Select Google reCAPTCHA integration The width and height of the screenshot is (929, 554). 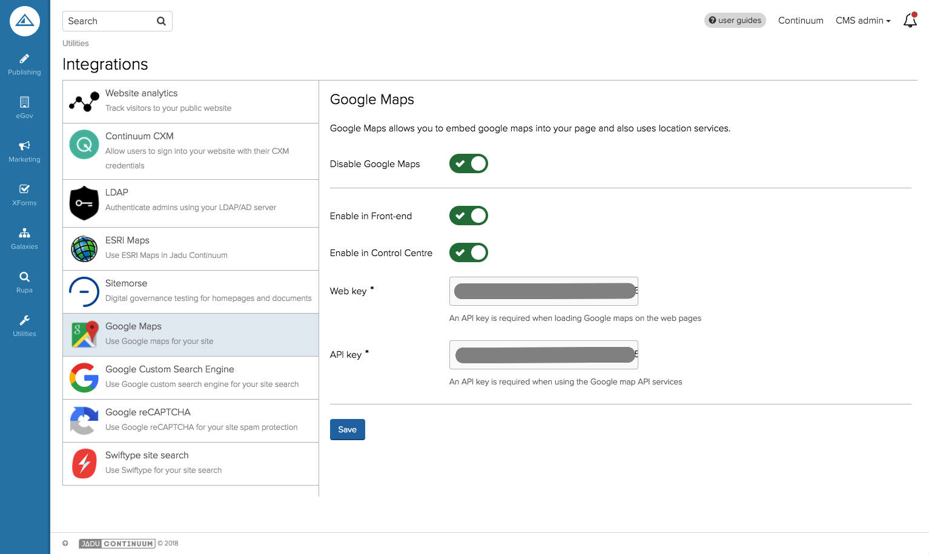[191, 420]
